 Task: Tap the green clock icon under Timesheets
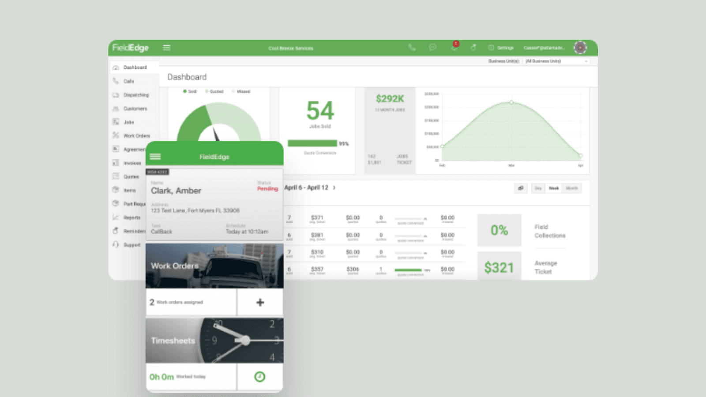click(260, 377)
